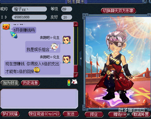
Task: Click the crystal gem icon under first message
Action: pyautogui.click(x=14, y=35)
